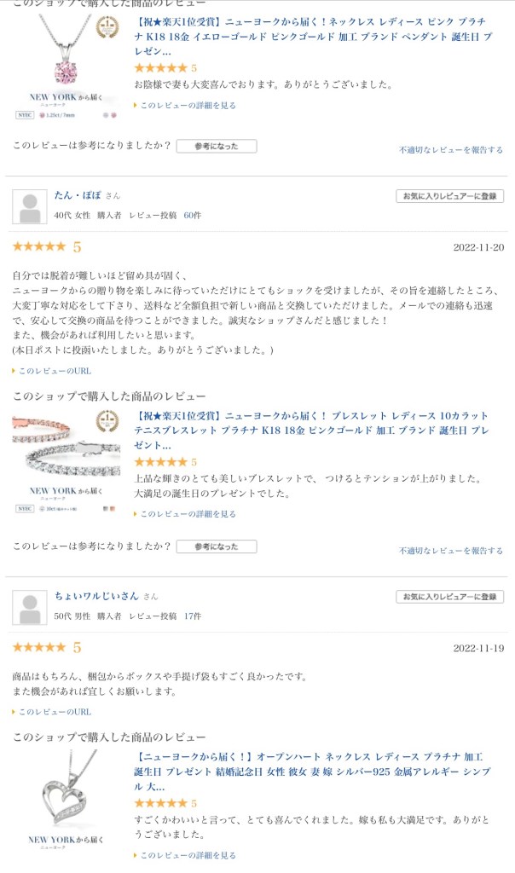Click ちょいワルじいさん reviewer avatar icon
The height and width of the screenshot is (873, 515).
coord(29,607)
